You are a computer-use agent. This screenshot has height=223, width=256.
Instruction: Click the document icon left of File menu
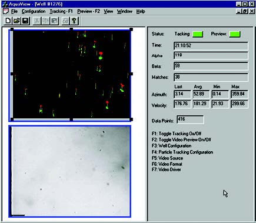[6, 11]
